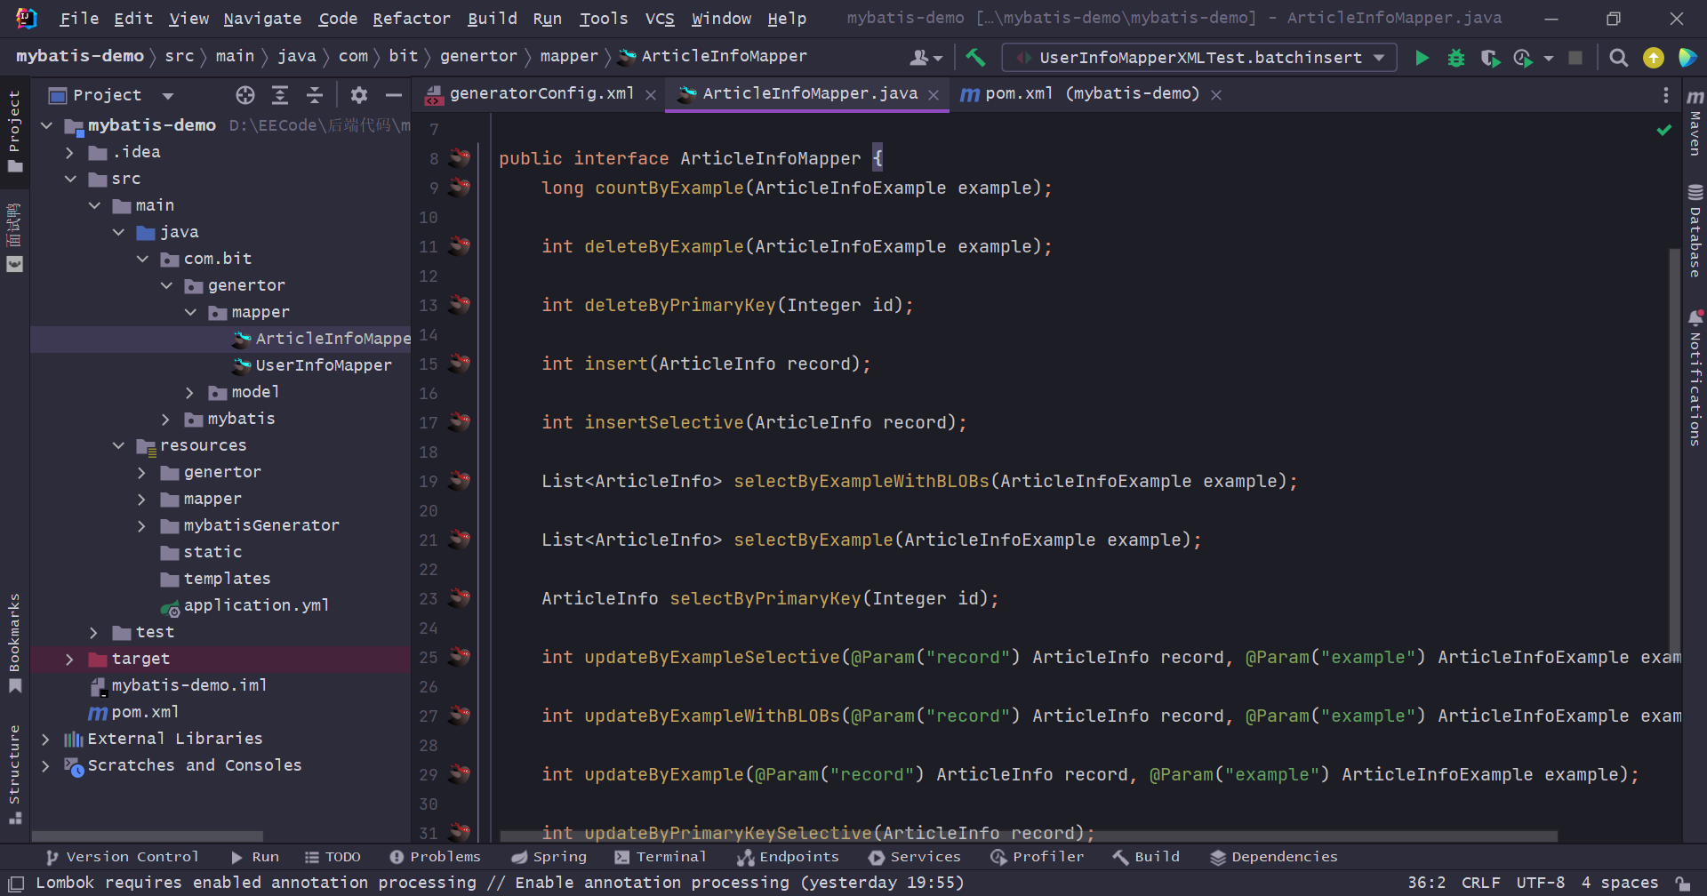Click the read-only lock icon in status bar
The image size is (1707, 896).
(1683, 884)
